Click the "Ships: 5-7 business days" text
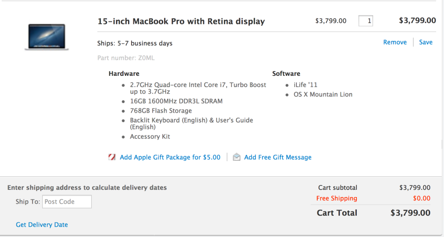444x237 pixels. coord(135,43)
